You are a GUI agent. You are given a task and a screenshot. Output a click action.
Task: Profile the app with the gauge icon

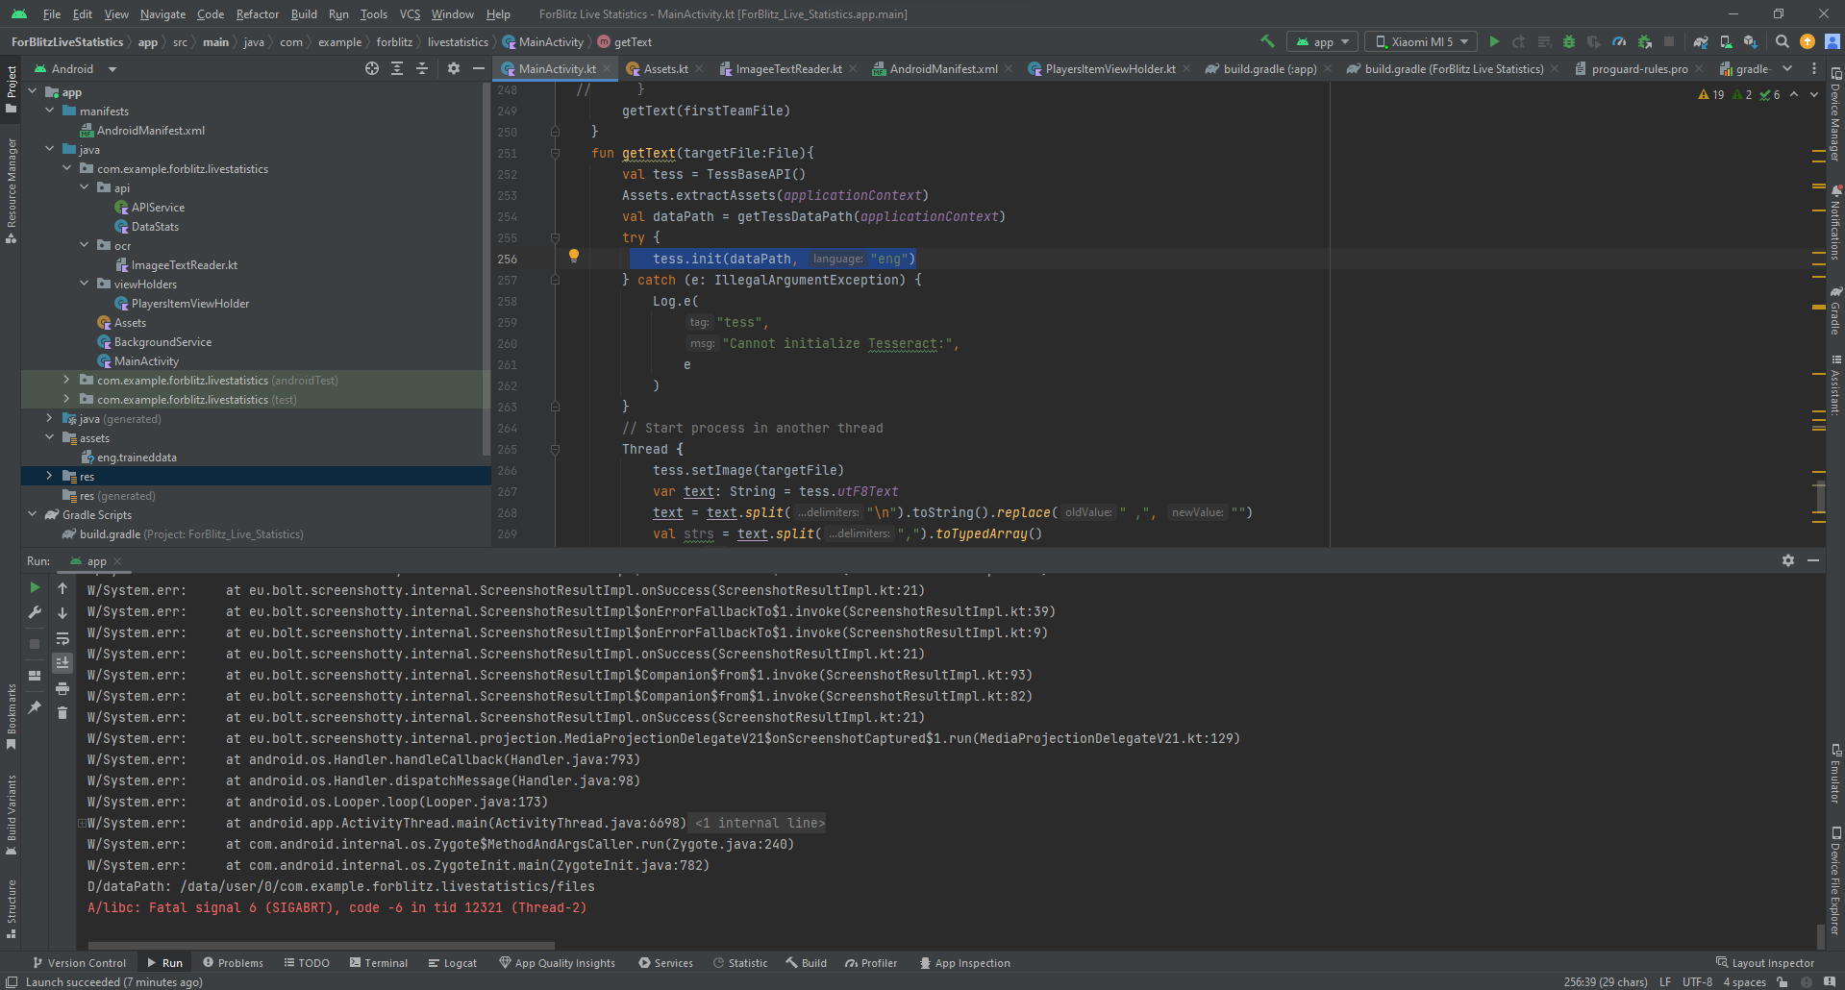pyautogui.click(x=1620, y=41)
